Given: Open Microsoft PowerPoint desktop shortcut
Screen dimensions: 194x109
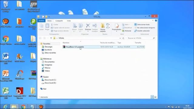Looking at the screenshot, I should [6, 76].
